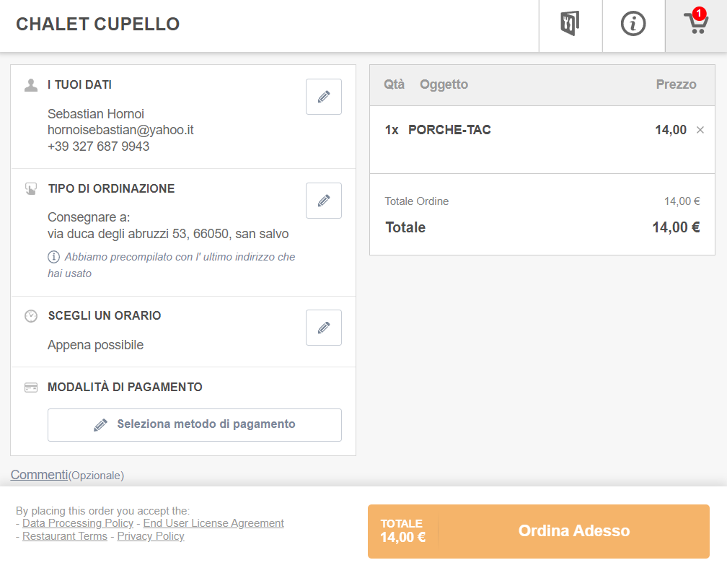Remove PORCHE-TAC from the order
Image resolution: width=727 pixels, height=573 pixels.
pyautogui.click(x=700, y=130)
